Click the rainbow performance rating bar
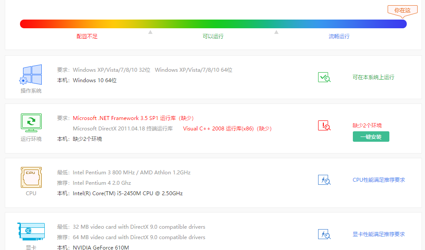The image size is (425, 250). point(213,24)
